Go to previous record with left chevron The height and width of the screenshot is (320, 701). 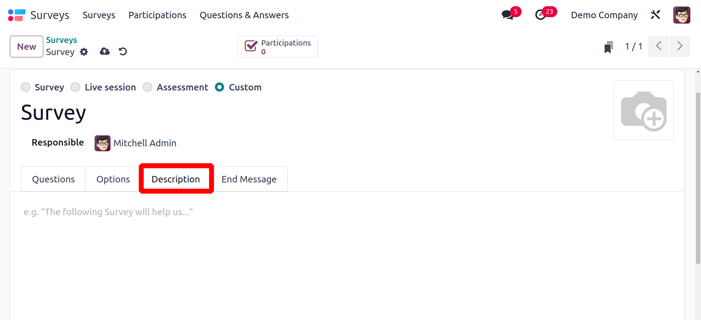(x=658, y=46)
